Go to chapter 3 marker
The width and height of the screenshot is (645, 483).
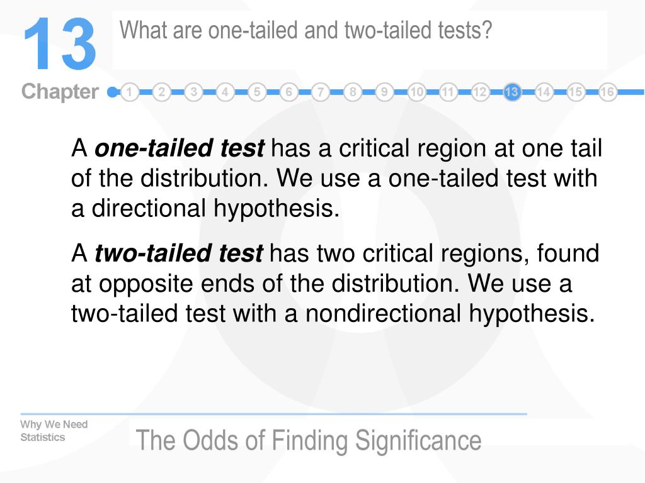click(193, 92)
